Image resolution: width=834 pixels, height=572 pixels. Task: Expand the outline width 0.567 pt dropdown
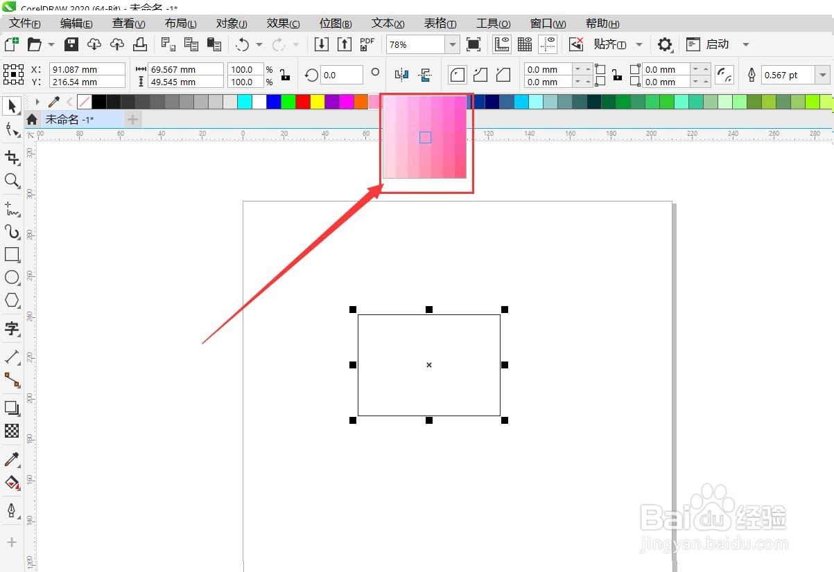[x=823, y=75]
